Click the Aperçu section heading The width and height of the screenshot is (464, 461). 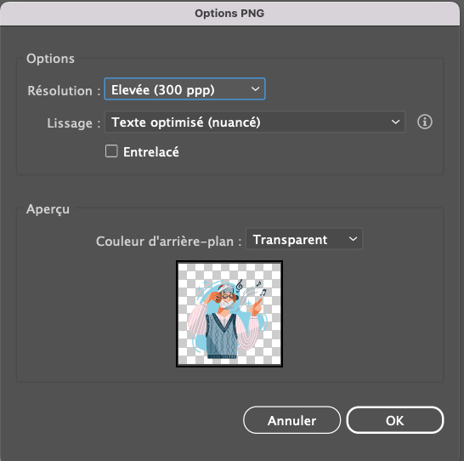[48, 209]
